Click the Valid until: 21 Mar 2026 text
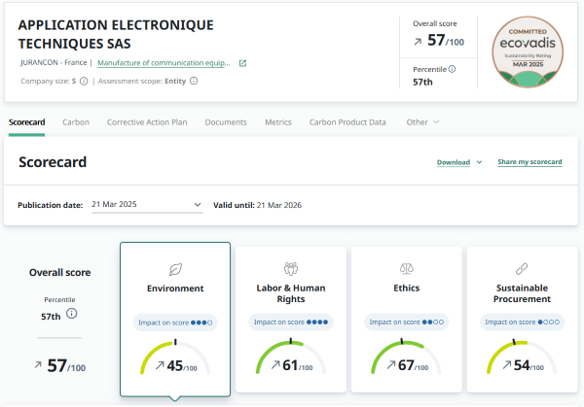 click(257, 205)
